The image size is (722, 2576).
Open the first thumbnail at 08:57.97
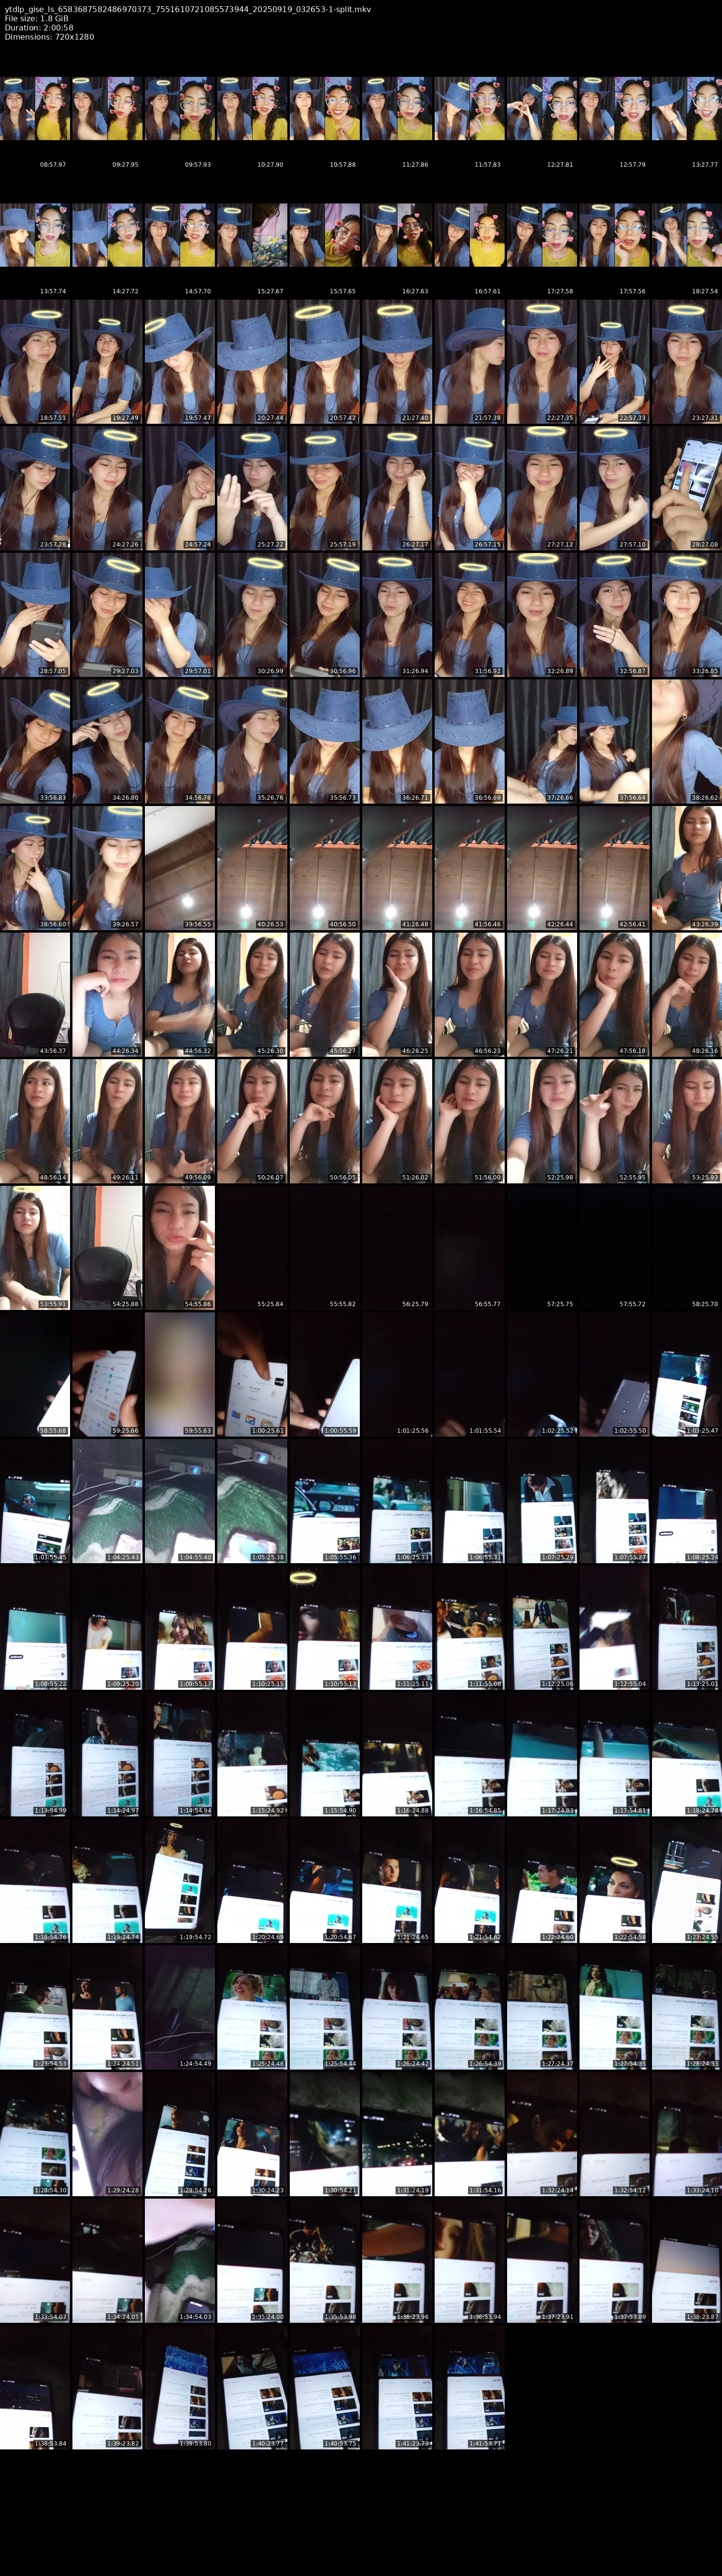(x=35, y=109)
